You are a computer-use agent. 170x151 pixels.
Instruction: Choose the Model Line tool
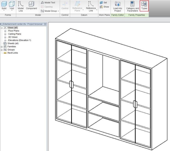pos(20,6)
